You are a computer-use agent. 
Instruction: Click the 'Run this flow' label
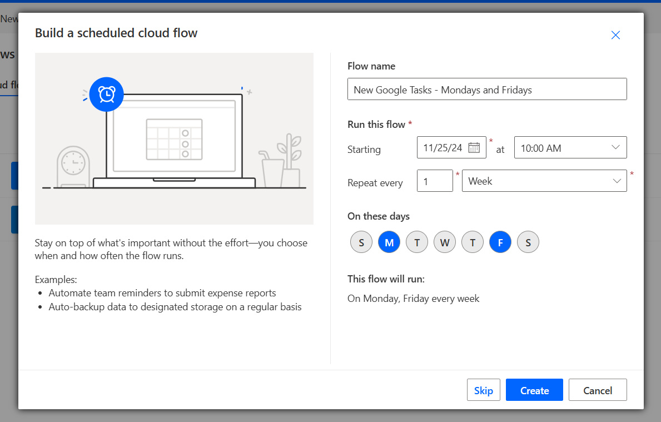pos(376,125)
